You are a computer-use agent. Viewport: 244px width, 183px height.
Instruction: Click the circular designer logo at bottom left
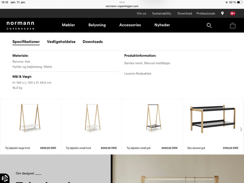[4, 178]
